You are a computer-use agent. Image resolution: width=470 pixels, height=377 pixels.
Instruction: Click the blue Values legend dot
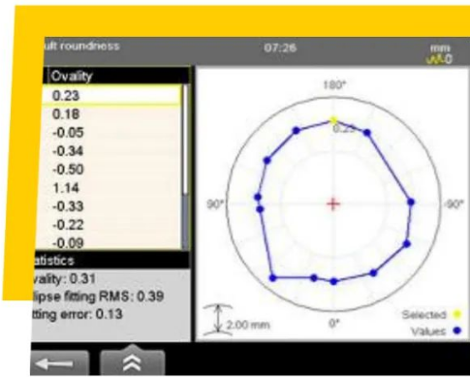point(457,330)
